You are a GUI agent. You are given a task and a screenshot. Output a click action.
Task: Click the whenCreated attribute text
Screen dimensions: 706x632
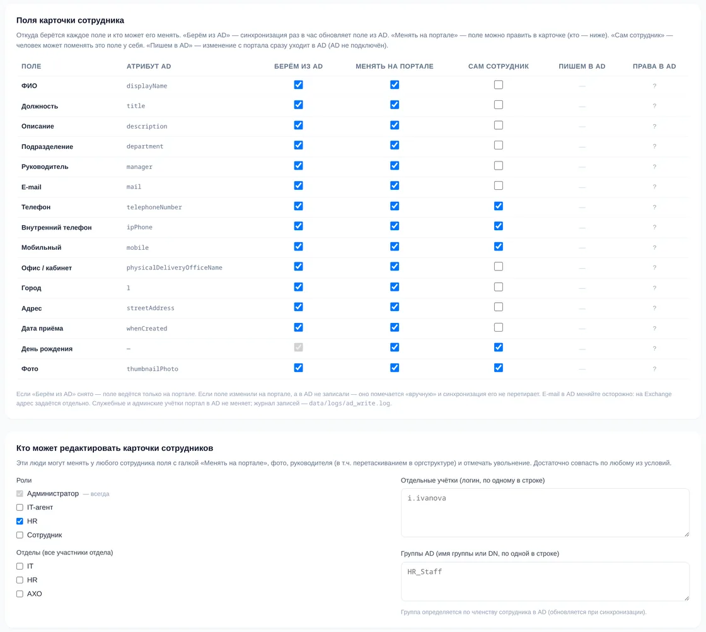(147, 329)
